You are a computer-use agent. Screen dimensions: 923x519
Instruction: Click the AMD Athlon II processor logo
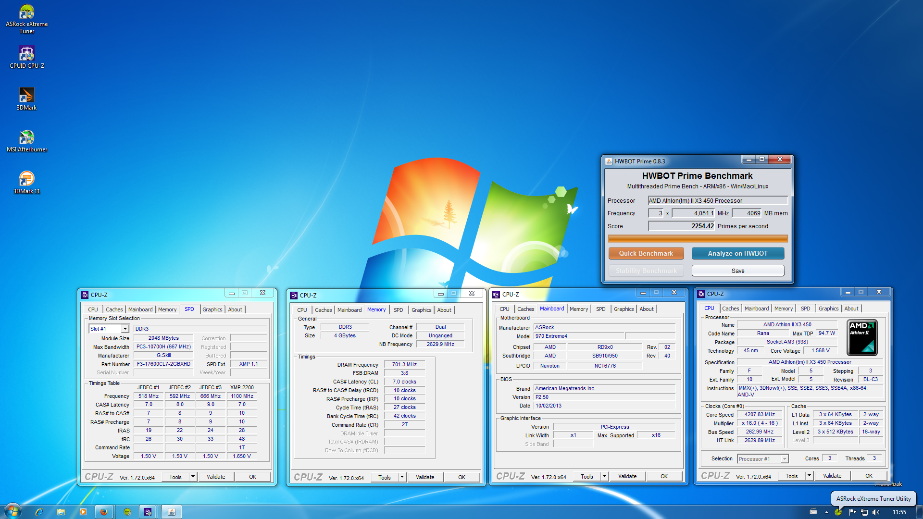pos(862,337)
